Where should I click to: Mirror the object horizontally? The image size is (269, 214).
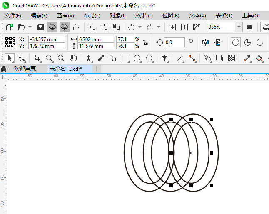206,42
